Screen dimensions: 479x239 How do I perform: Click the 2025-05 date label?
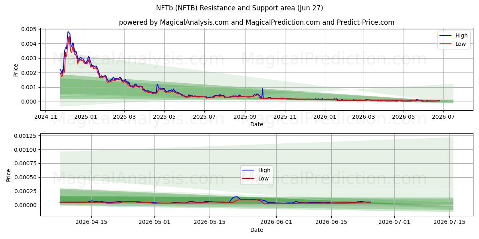pyautogui.click(x=164, y=117)
